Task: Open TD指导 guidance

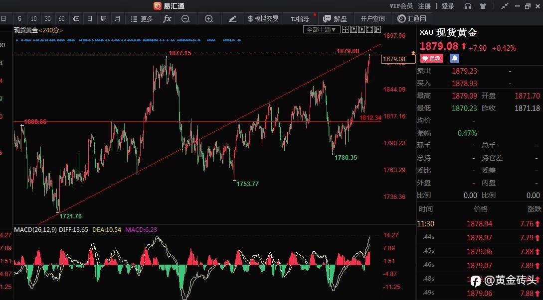Action: pos(300,19)
